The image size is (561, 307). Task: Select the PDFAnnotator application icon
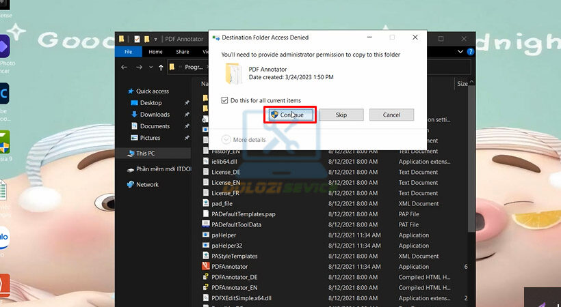point(206,266)
